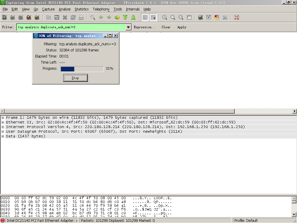Zoom 100% normal size icon
Screen dimensions: 297x223
pyautogui.click(x=181, y=17)
